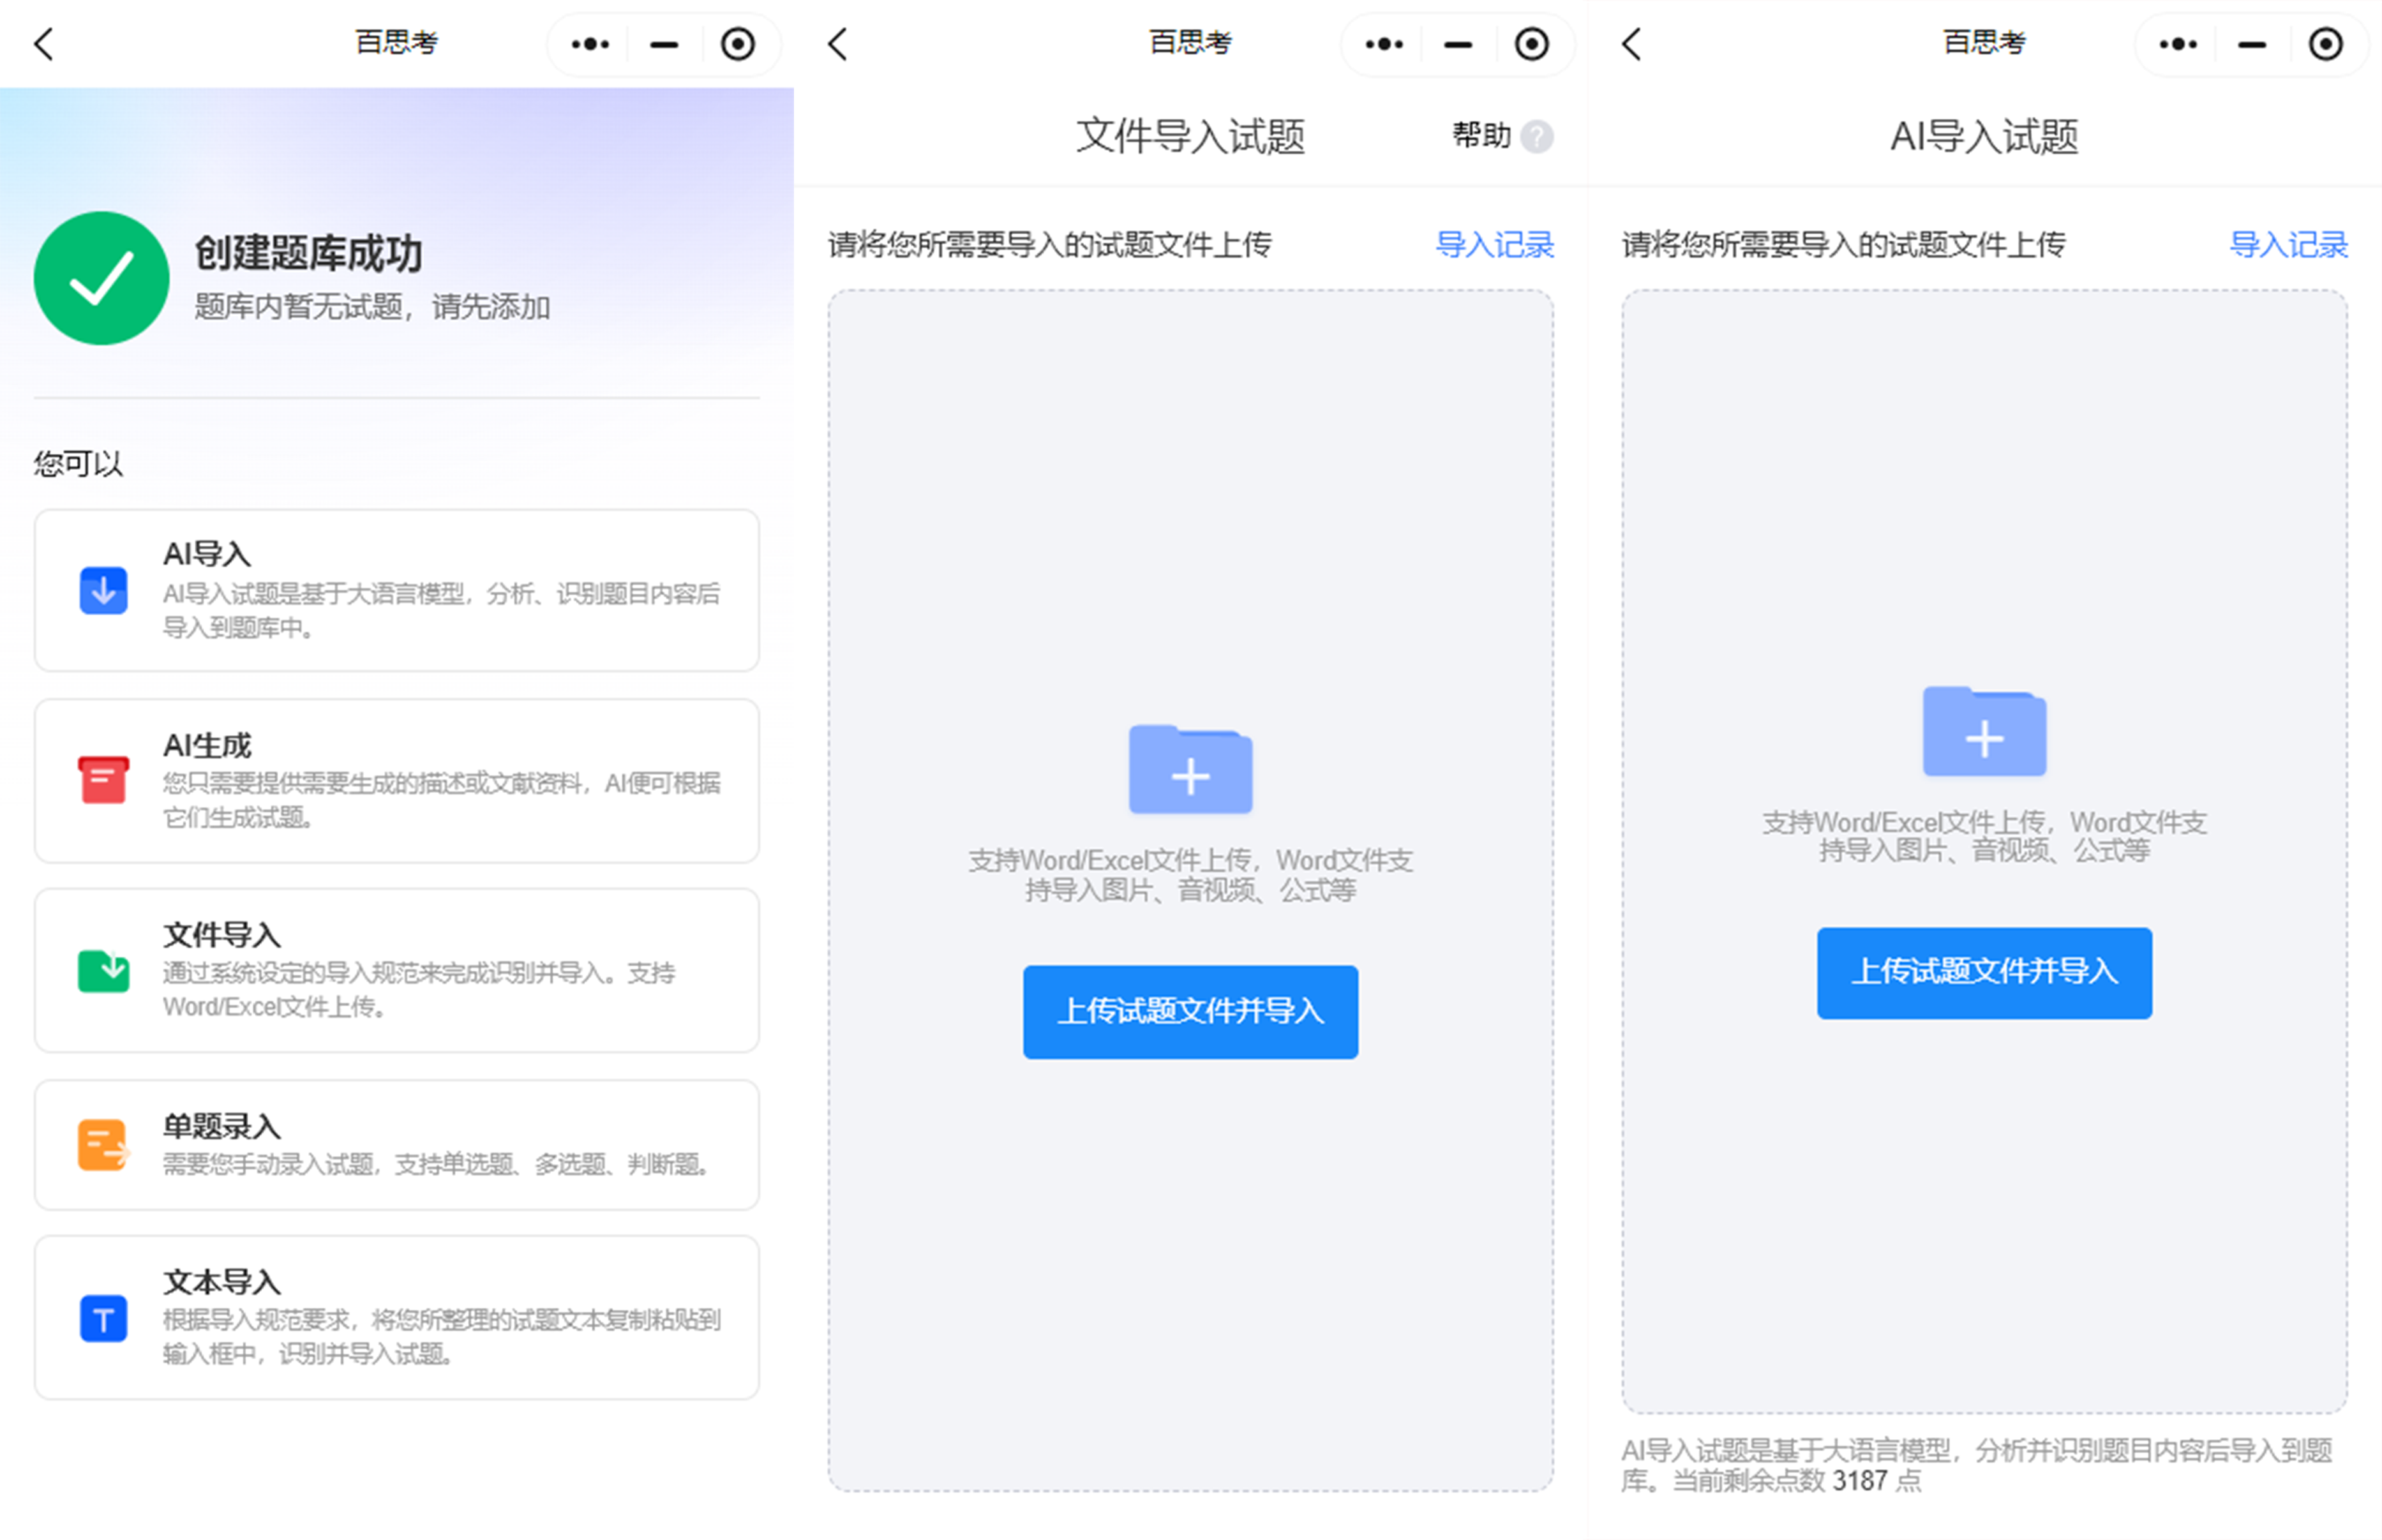The width and height of the screenshot is (2382, 1540).
Task: Open the more-options dots on the AI导入试题 screen
Action: [x=2178, y=44]
